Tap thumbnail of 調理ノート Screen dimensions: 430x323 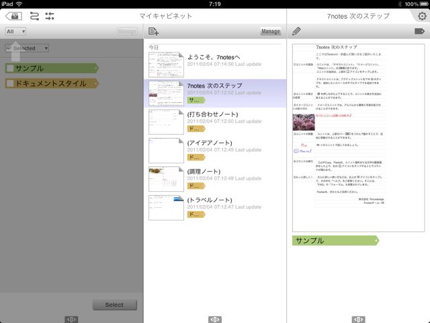[166, 179]
